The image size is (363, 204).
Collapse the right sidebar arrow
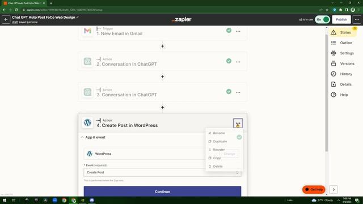point(334,190)
